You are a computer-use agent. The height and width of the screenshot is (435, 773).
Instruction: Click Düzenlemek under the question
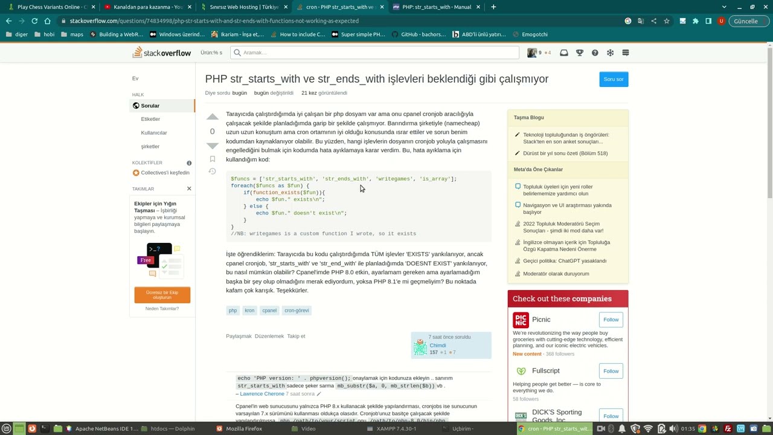(269, 336)
